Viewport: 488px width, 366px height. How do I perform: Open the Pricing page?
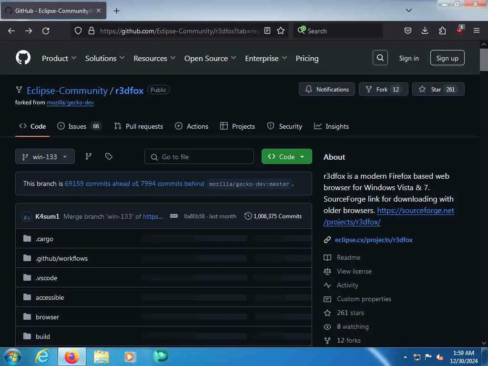(307, 58)
